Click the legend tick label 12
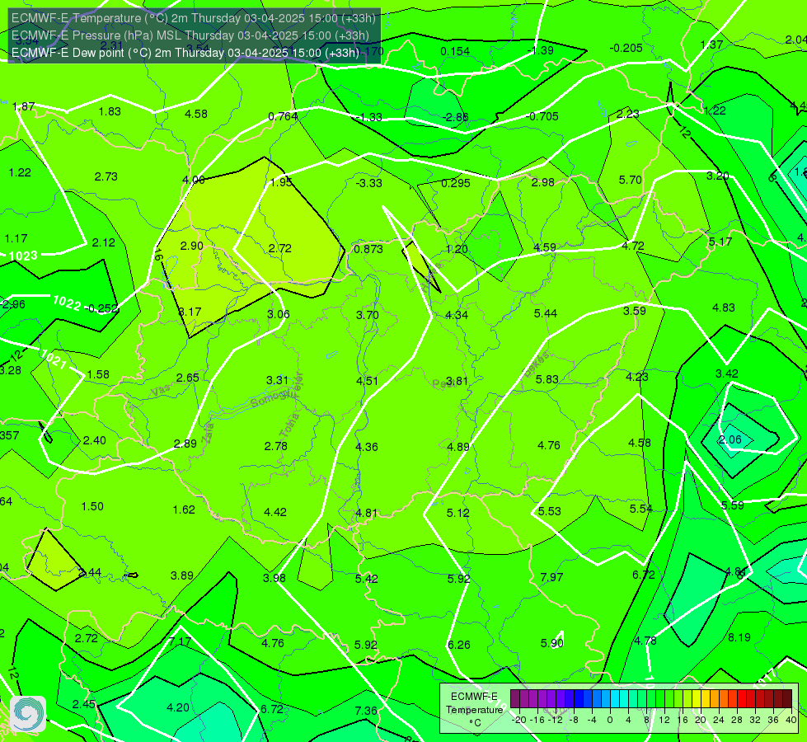 click(x=664, y=720)
